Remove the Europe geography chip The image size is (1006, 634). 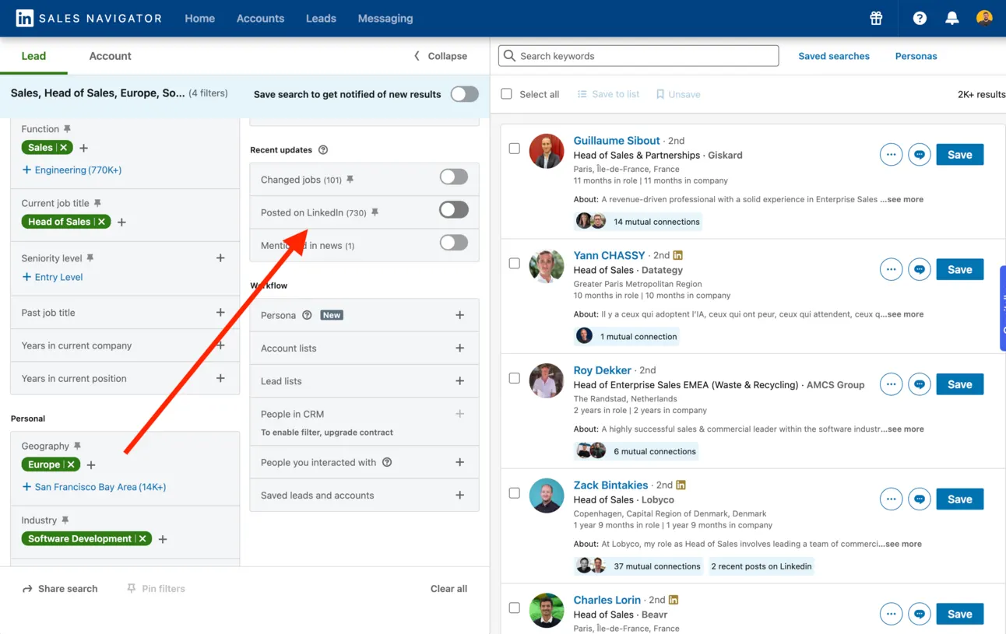[x=71, y=464]
